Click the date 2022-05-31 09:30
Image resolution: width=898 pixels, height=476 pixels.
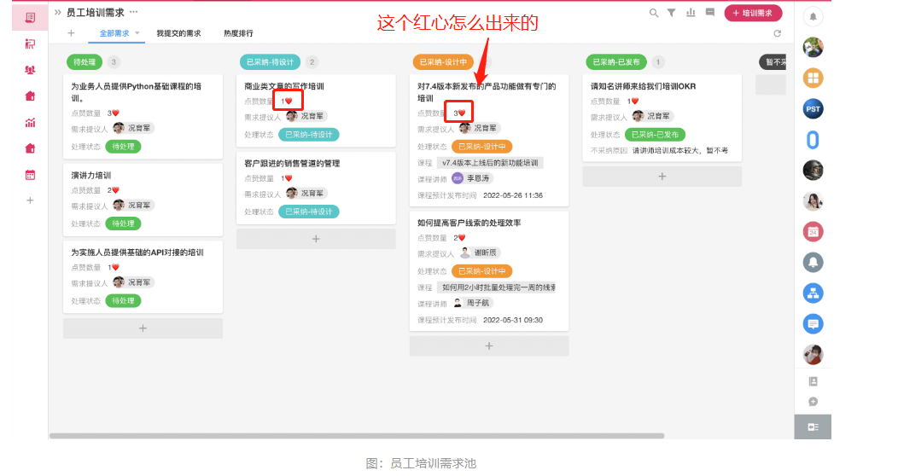pyautogui.click(x=513, y=321)
